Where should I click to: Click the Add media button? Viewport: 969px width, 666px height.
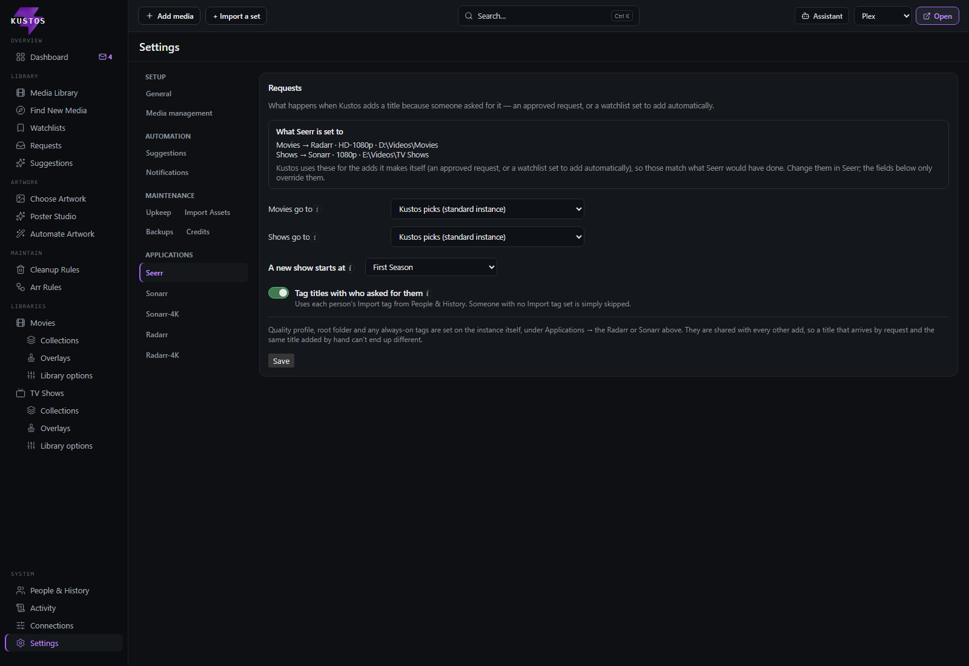170,16
